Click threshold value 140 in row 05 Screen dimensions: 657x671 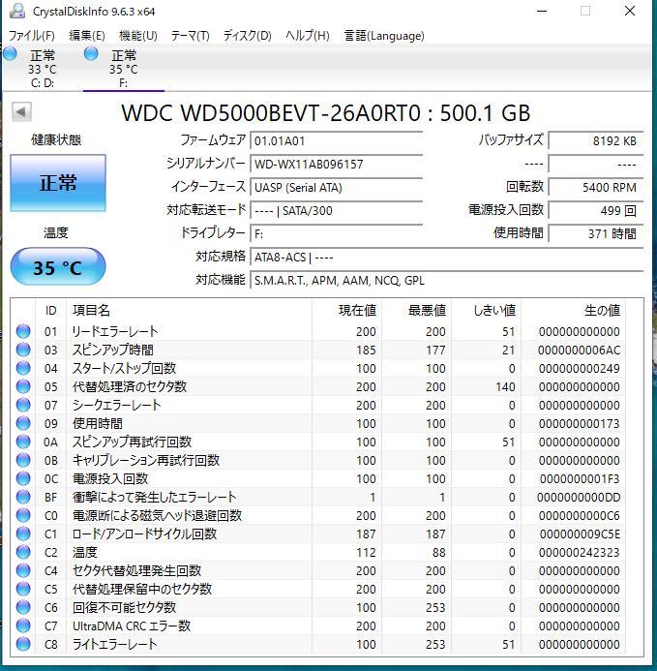click(x=505, y=387)
